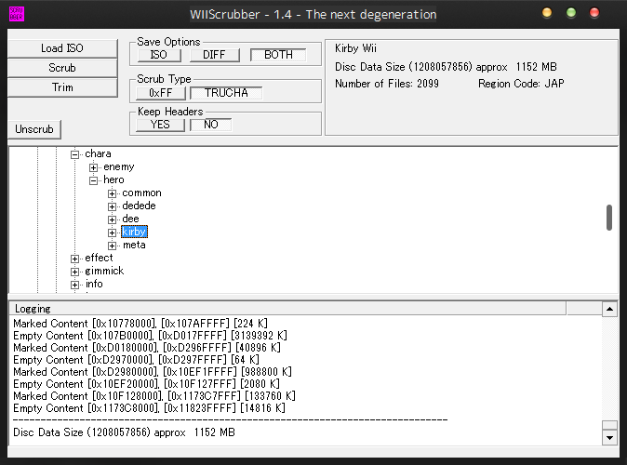Click the Unscrub button
This screenshot has height=465, width=627.
coord(34,129)
